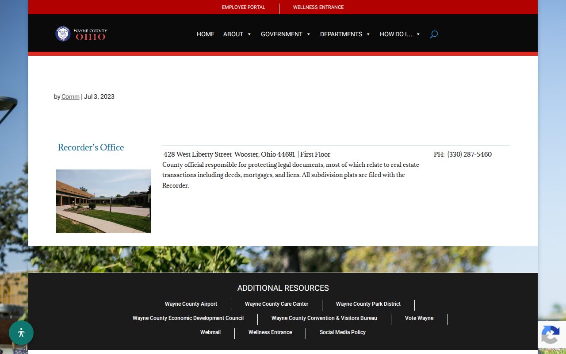Screen dimensions: 566x354
Task: Visit the Comm author link
Action: pyautogui.click(x=70, y=96)
